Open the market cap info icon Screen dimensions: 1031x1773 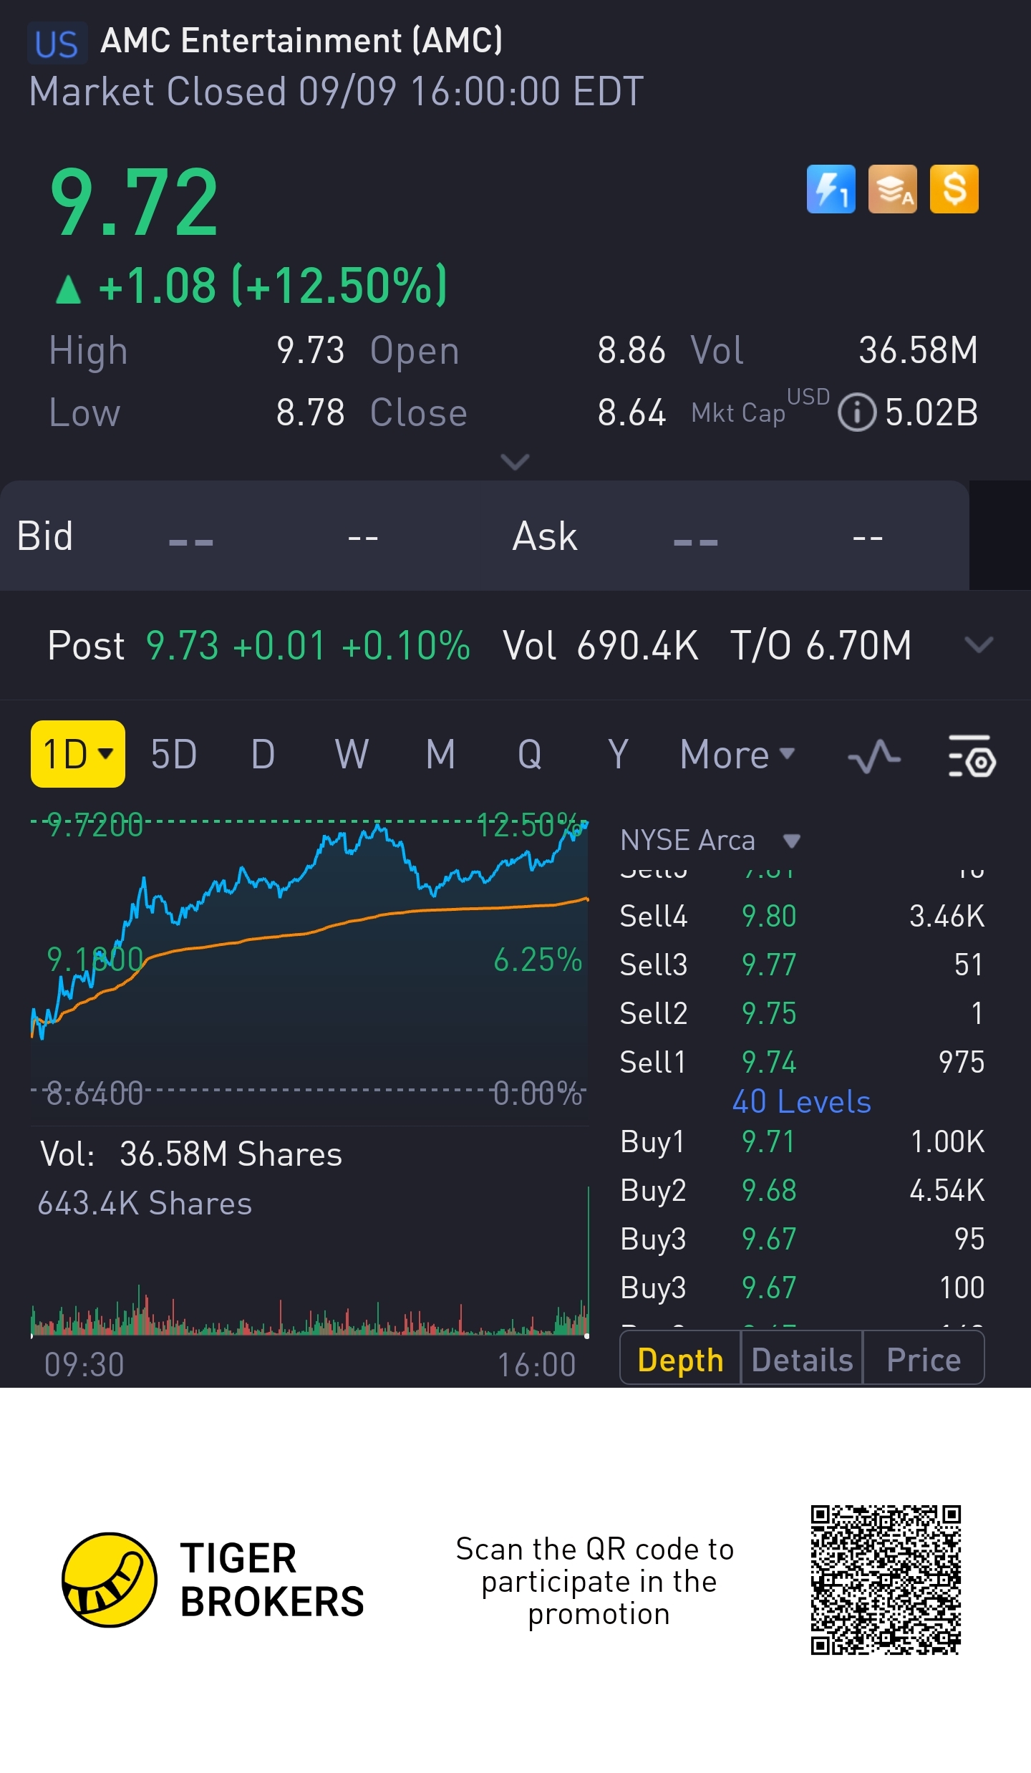857,412
